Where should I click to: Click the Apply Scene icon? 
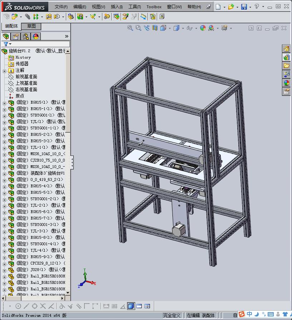tap(211, 28)
